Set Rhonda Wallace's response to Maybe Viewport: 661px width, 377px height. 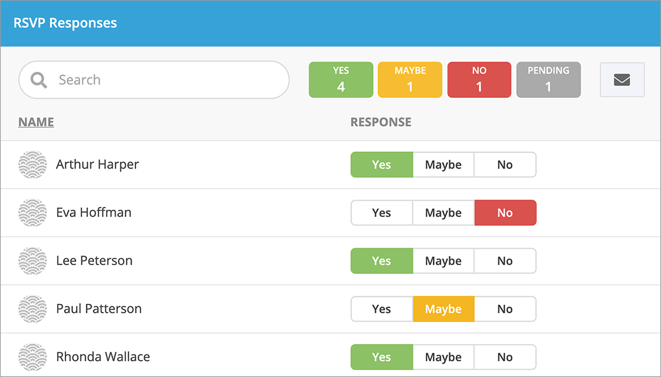pyautogui.click(x=443, y=357)
